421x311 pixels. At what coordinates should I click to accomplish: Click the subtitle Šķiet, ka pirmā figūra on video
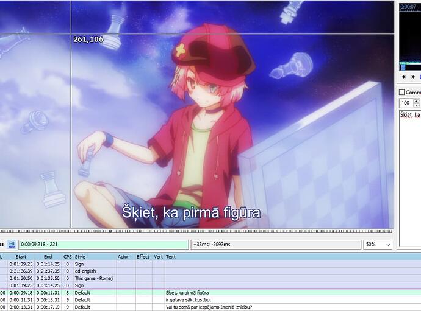pos(191,213)
